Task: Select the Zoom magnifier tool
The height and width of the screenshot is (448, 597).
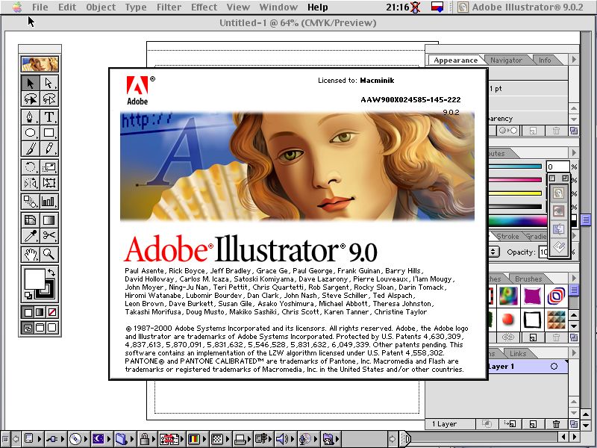Action: pos(49,254)
